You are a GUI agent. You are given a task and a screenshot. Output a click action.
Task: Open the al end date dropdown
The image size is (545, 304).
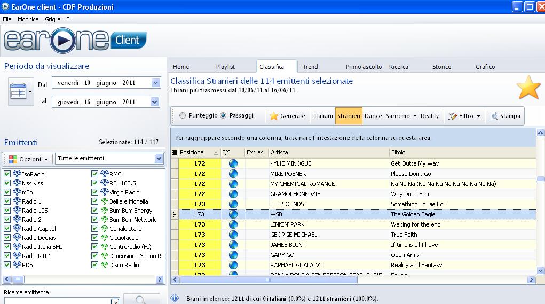[x=154, y=102]
